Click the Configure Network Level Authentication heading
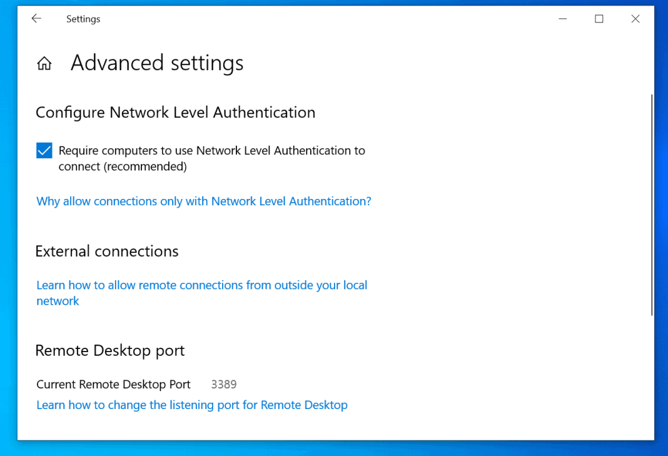Image resolution: width=668 pixels, height=456 pixels. tap(175, 112)
